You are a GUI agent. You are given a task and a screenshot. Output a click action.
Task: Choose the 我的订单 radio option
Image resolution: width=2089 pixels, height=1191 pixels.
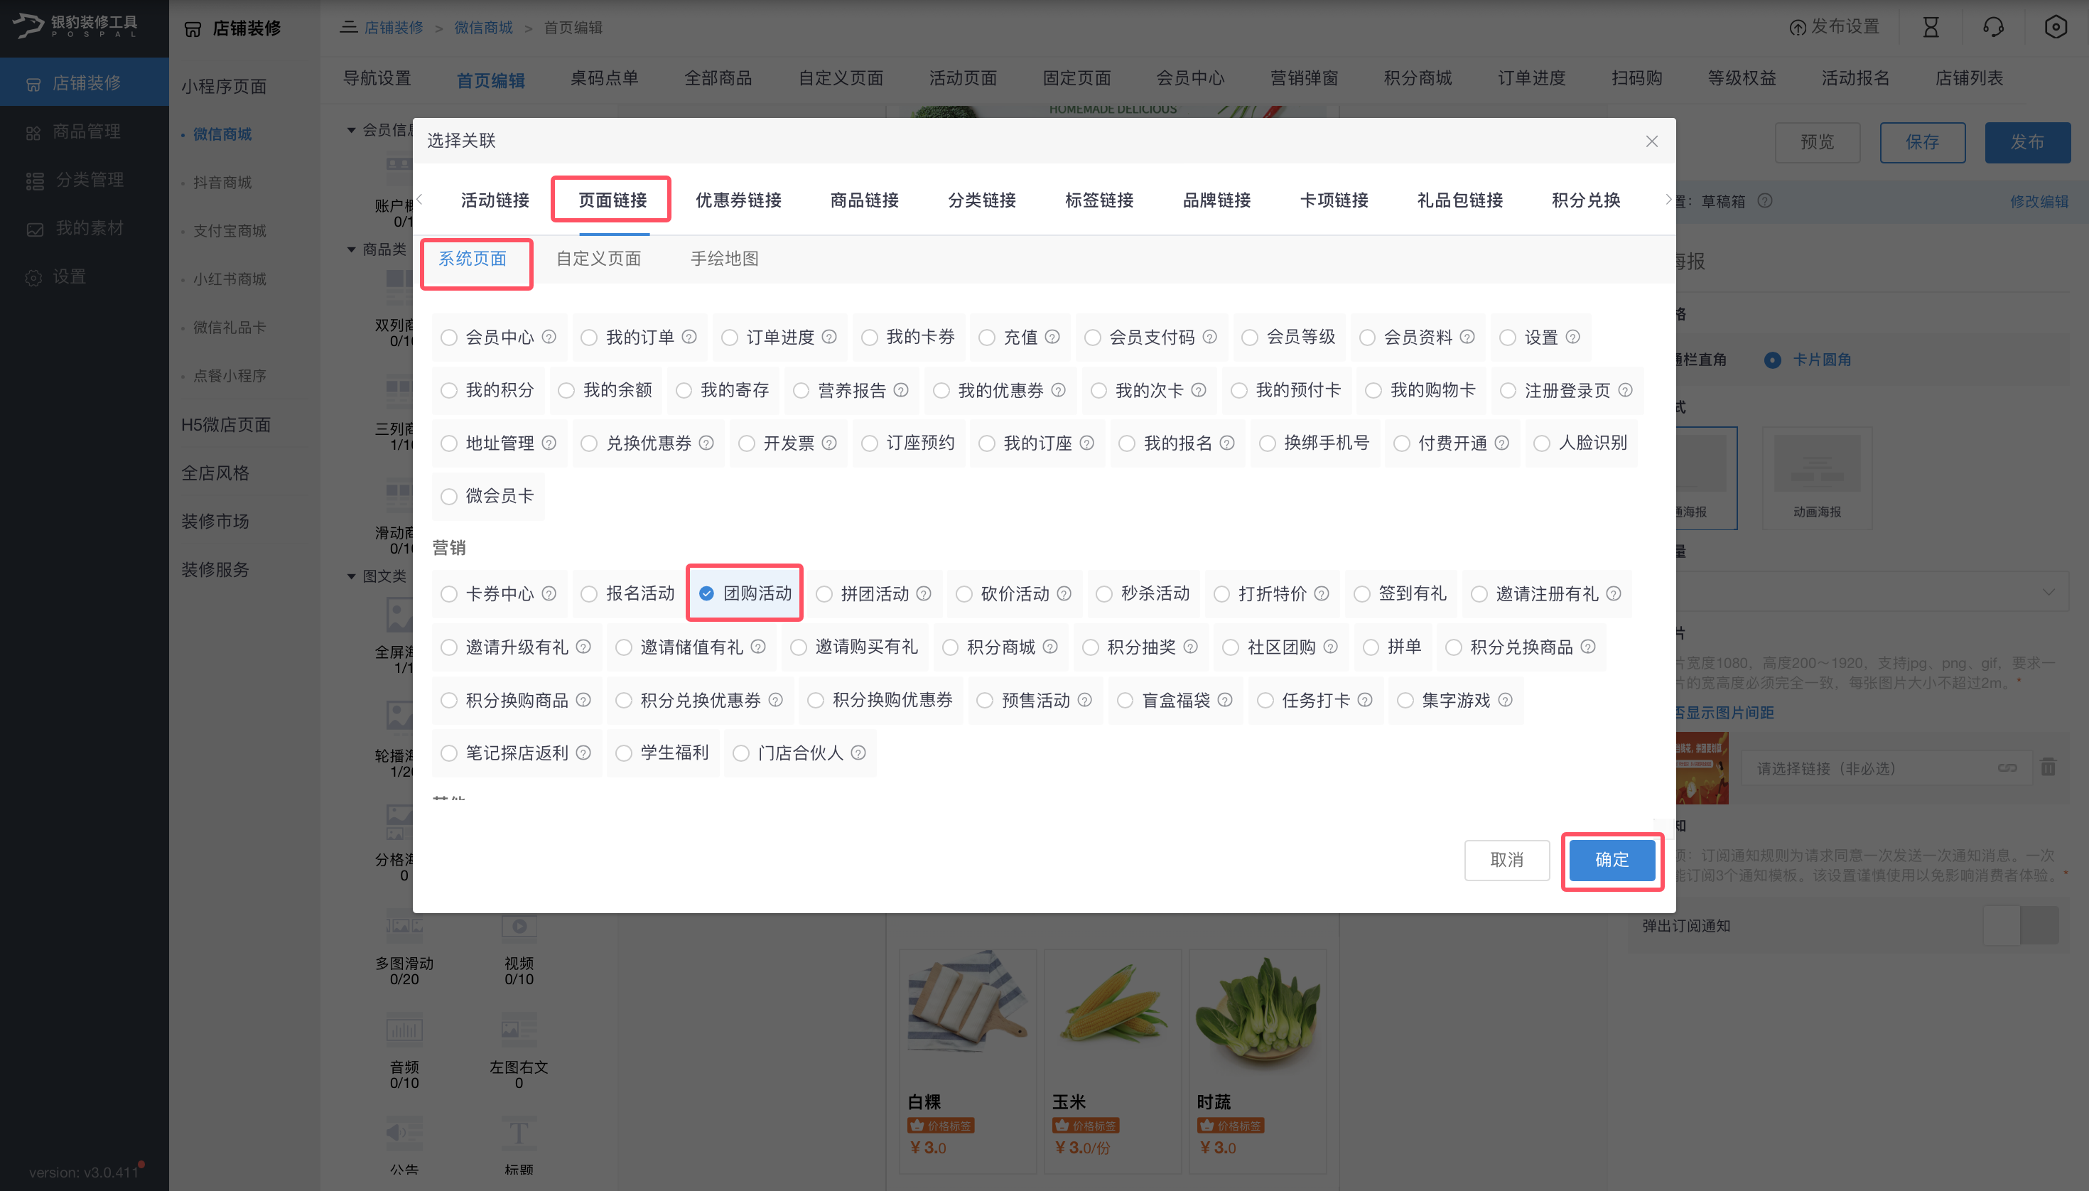[x=589, y=337]
